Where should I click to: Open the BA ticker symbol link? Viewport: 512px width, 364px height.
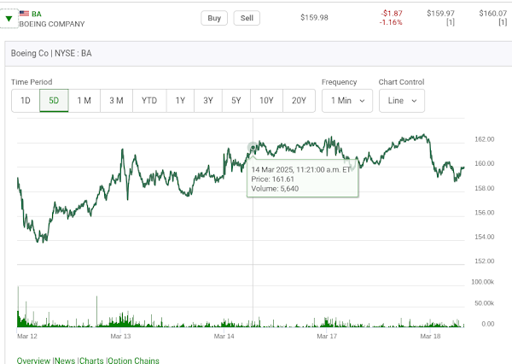pos(37,14)
